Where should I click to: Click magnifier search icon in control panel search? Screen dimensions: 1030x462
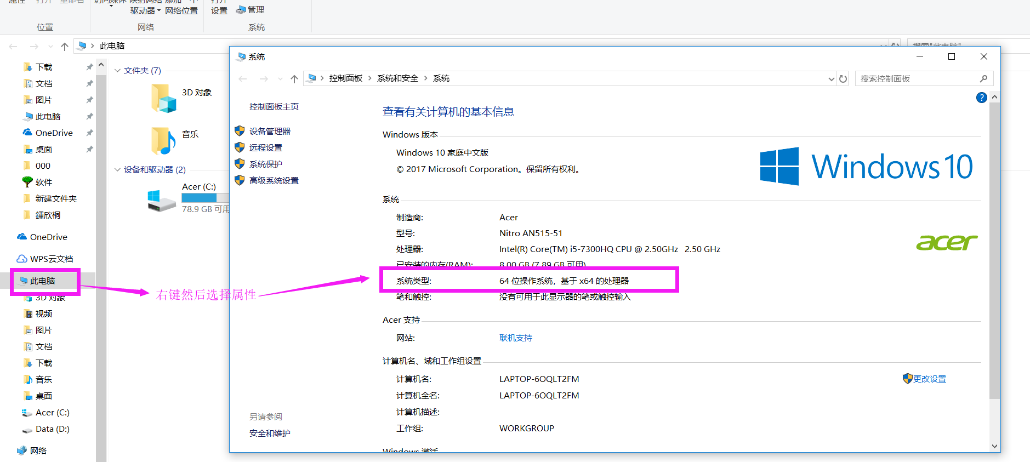pyautogui.click(x=983, y=78)
